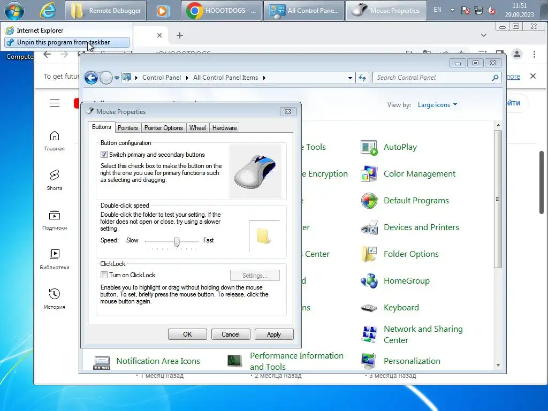548x411 pixels.
Task: Open the Windows Start orb
Action: point(14,10)
